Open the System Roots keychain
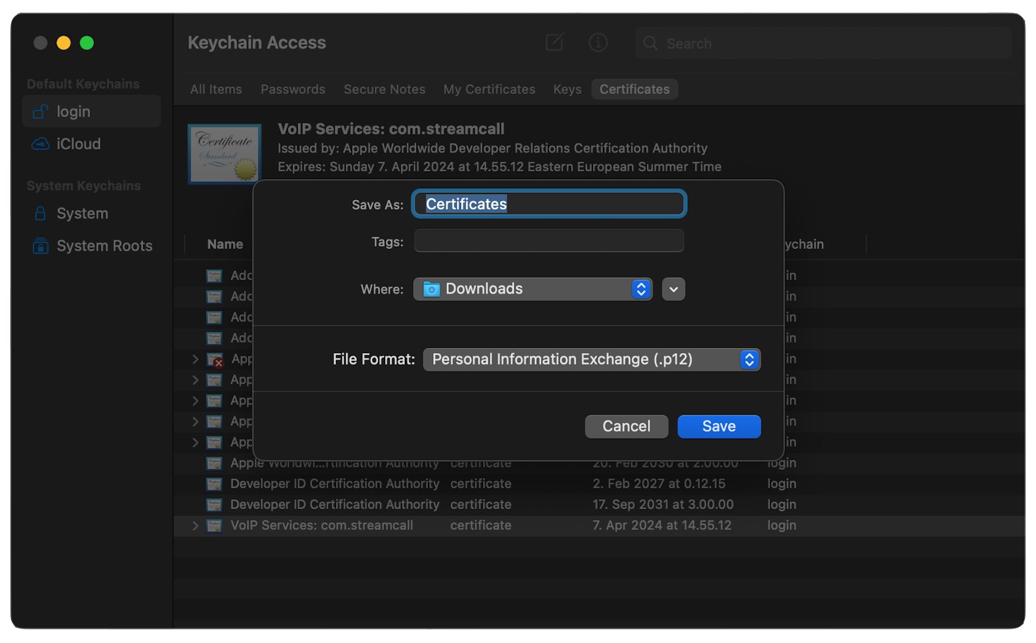The width and height of the screenshot is (1036, 643). pyautogui.click(x=104, y=246)
